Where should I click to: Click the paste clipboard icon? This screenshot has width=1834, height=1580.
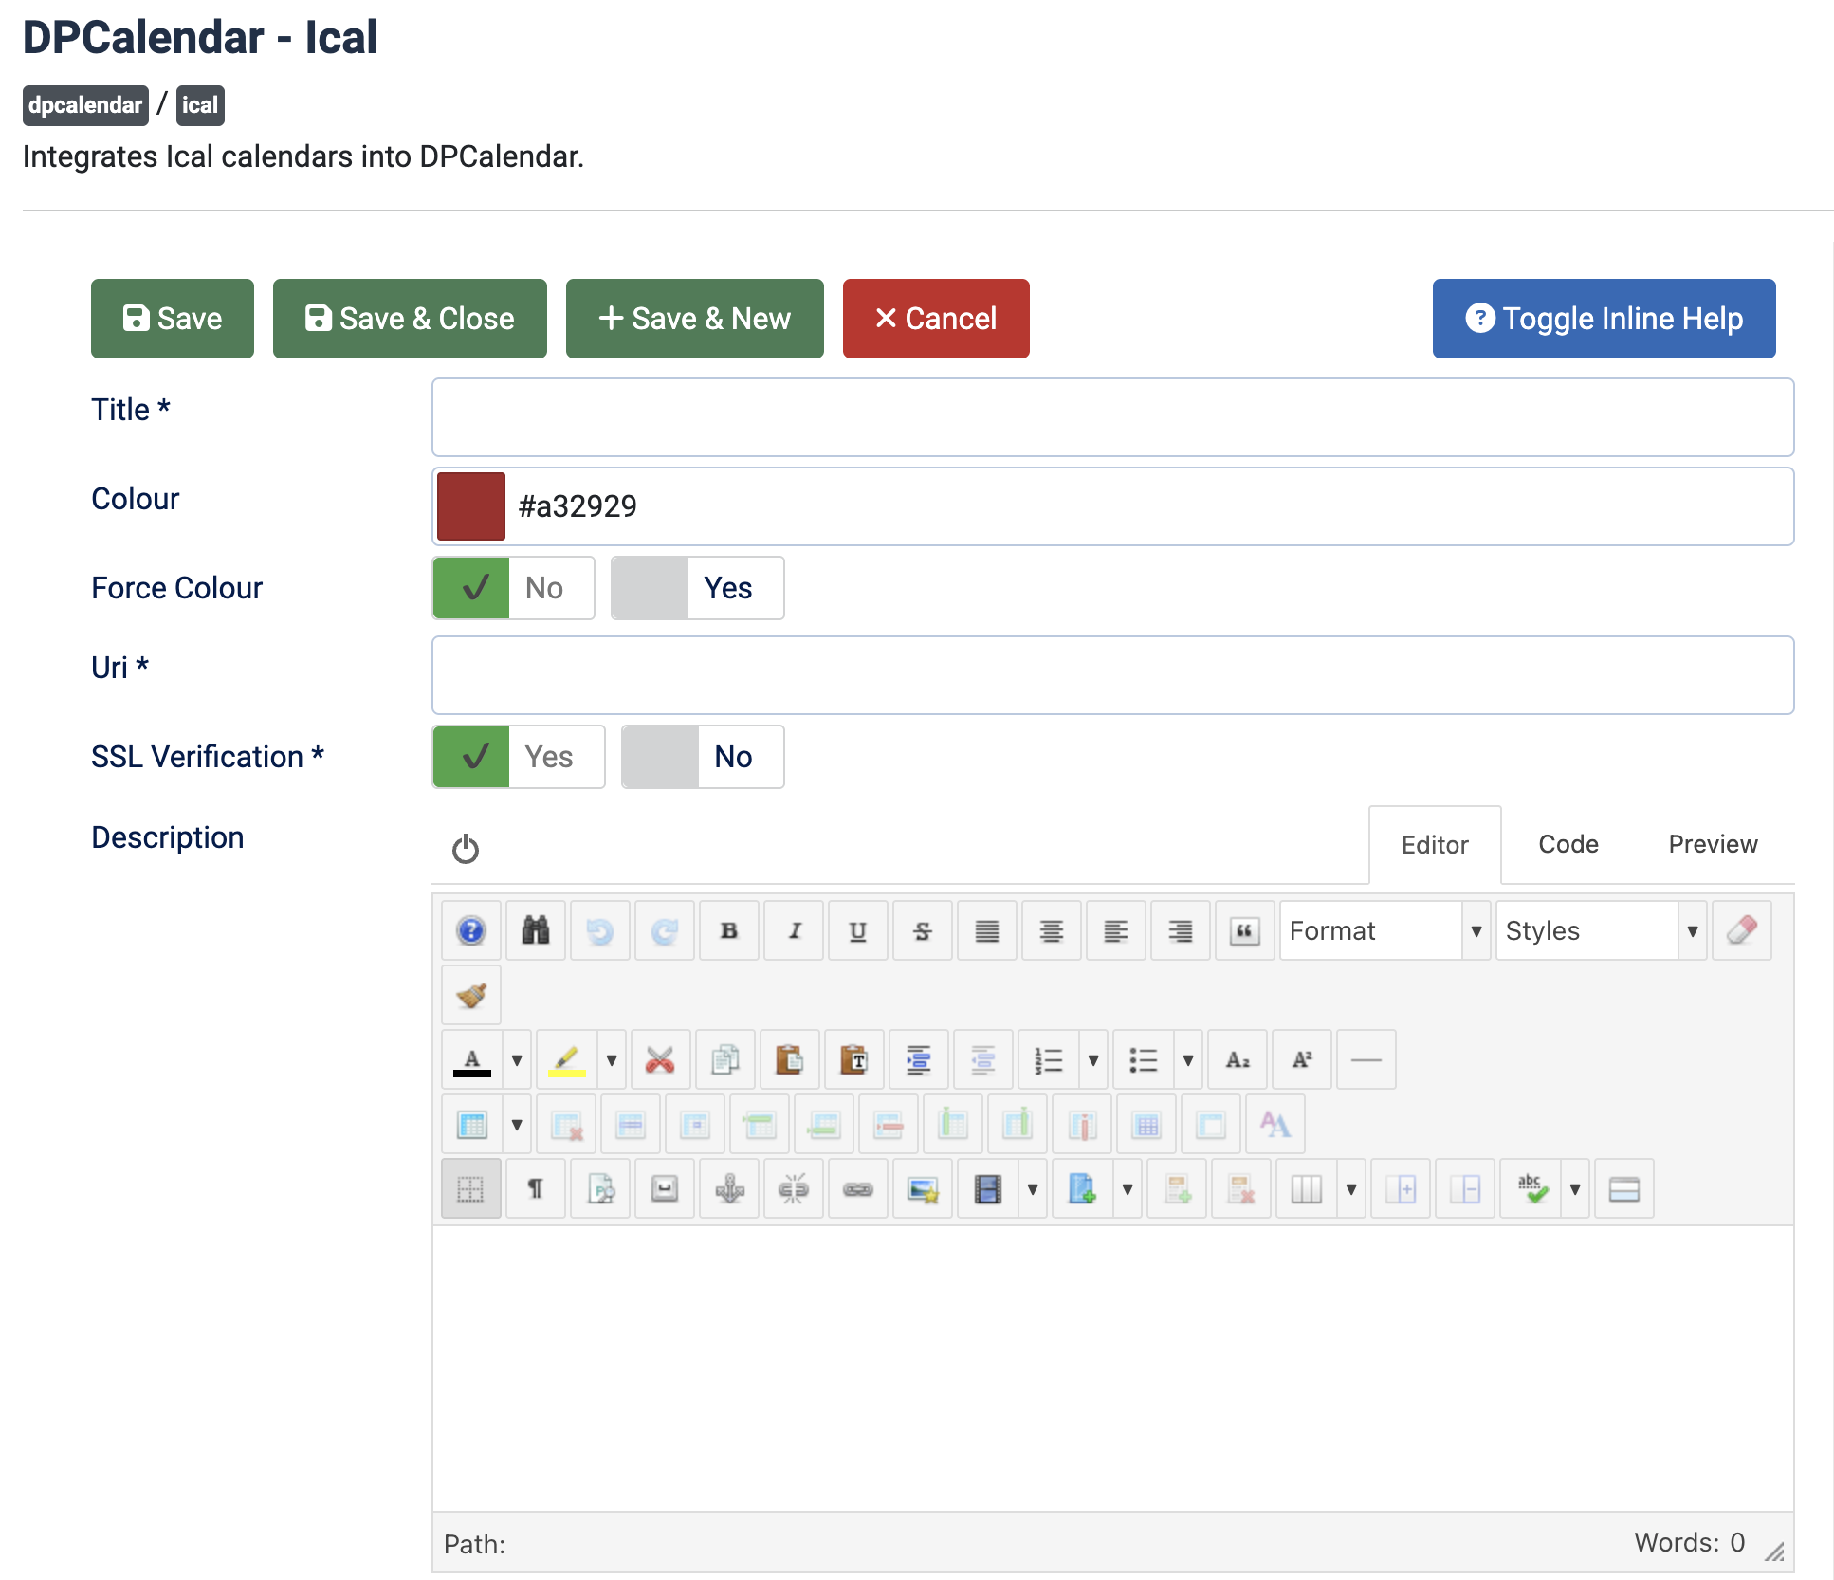click(790, 1059)
